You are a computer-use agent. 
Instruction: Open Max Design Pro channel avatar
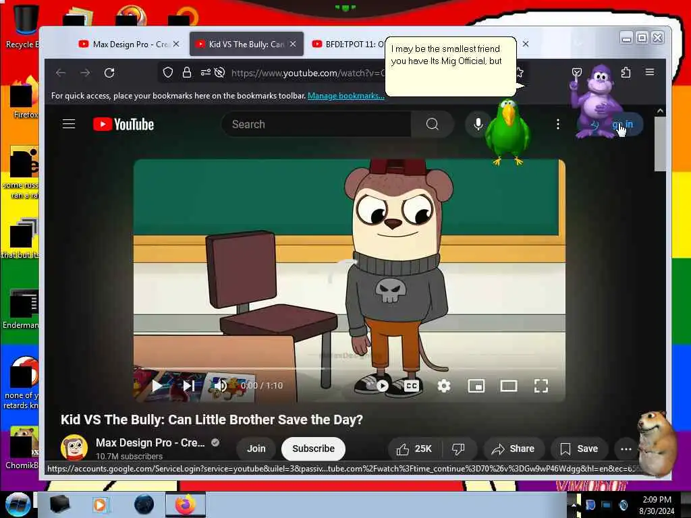click(x=74, y=448)
